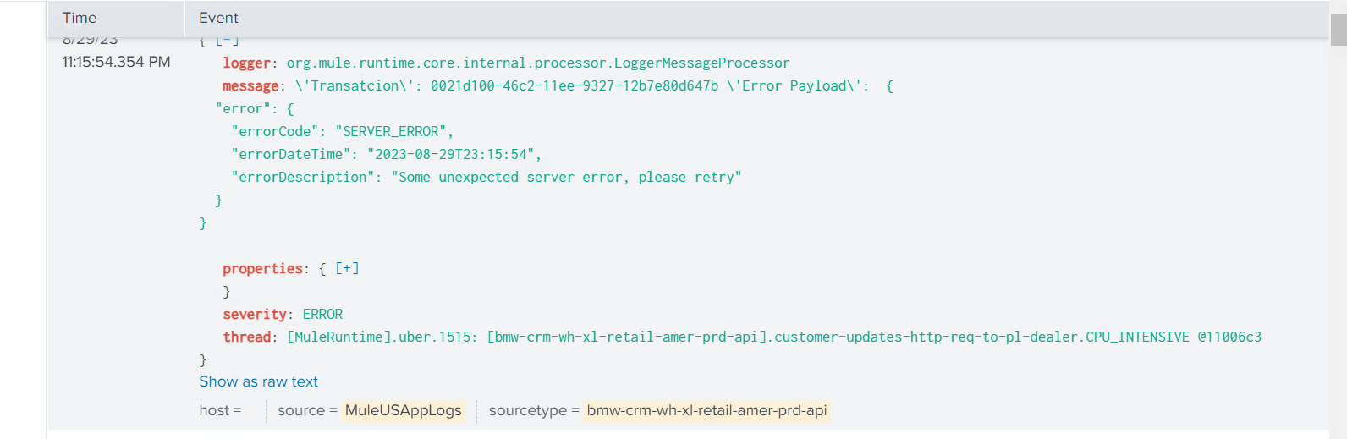Screen dimensions: 1347x439
Task: Click the ERROR severity value
Action: pyautogui.click(x=322, y=314)
